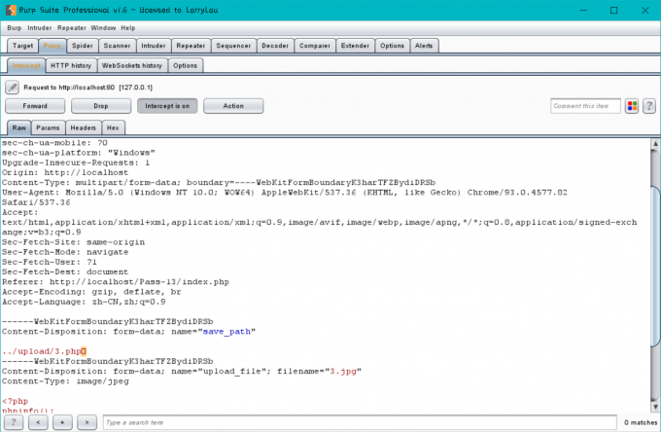
Task: Open the question mark help icon beside comment field
Action: click(649, 106)
